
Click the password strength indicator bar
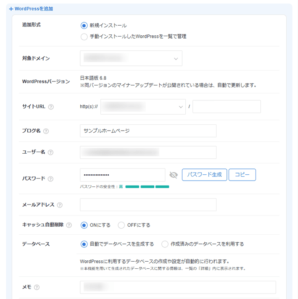[147, 187]
